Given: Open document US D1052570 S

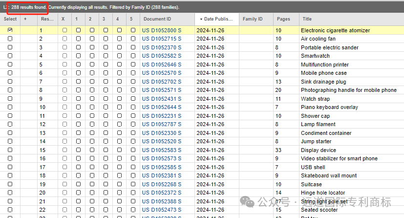Looking at the screenshot, I should click(162, 73).
